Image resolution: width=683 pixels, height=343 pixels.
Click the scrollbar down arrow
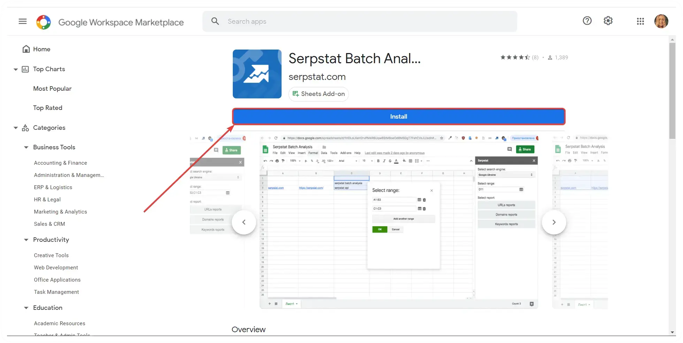tap(672, 333)
